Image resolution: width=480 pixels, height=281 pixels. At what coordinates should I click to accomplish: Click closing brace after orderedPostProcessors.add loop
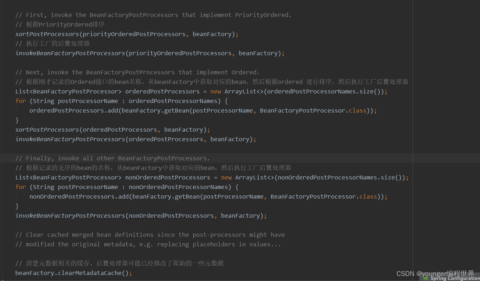[x=17, y=120]
